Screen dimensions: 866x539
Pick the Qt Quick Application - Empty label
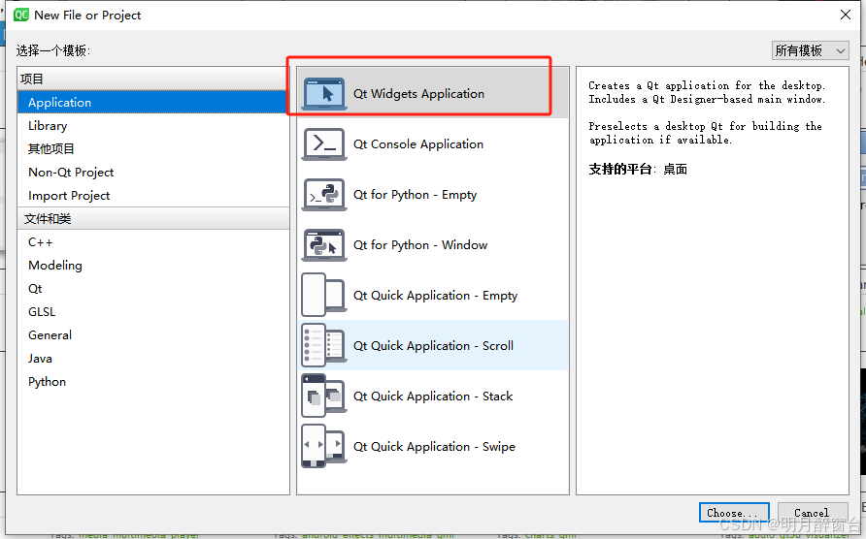click(435, 295)
